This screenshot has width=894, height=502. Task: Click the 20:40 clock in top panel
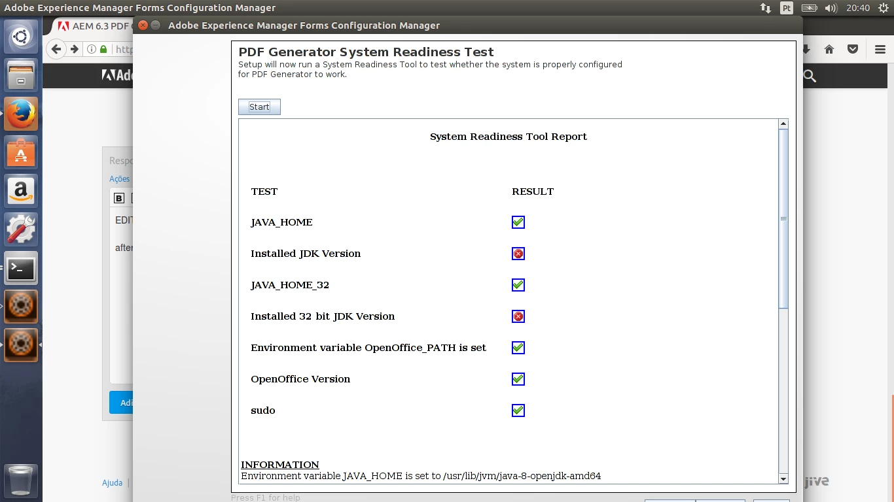click(858, 8)
